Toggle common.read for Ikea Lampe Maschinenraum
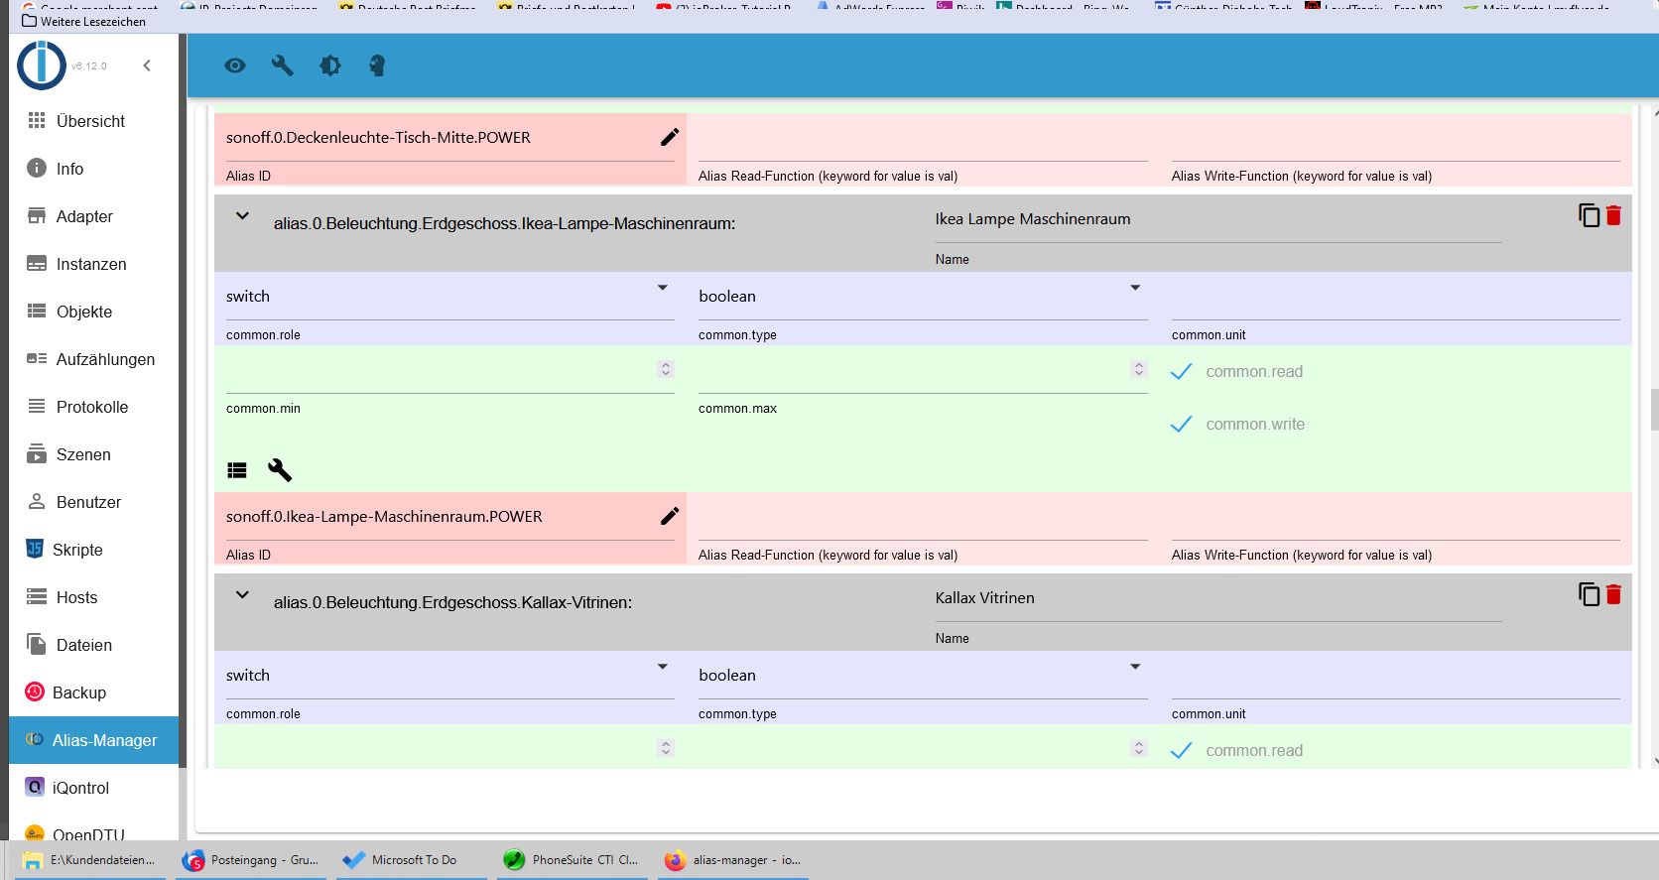The image size is (1659, 880). (x=1181, y=372)
